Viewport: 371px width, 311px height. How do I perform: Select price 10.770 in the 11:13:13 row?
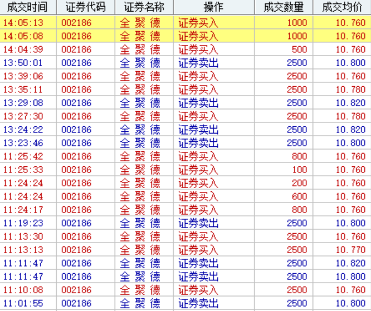pos(350,250)
